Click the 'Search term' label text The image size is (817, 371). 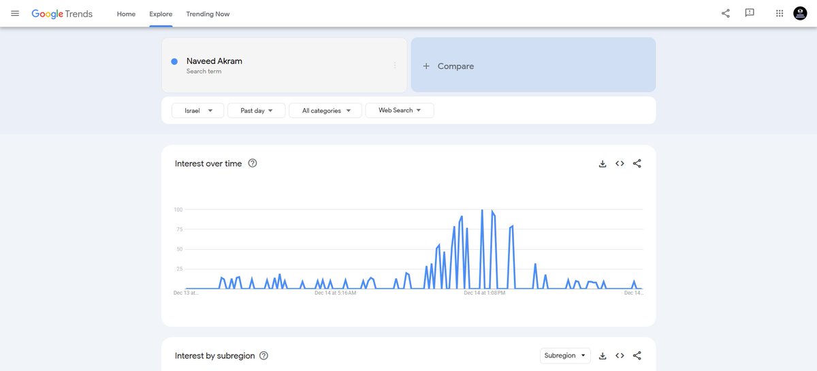[204, 71]
